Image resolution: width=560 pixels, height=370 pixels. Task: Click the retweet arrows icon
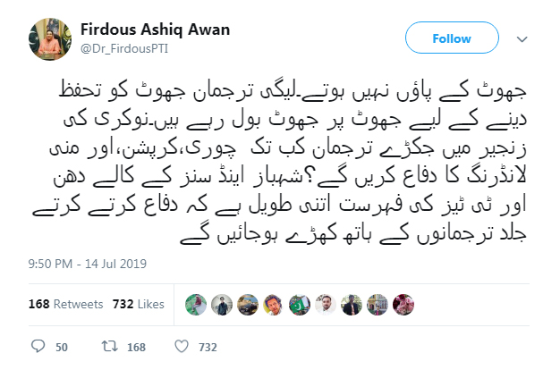[109, 347]
